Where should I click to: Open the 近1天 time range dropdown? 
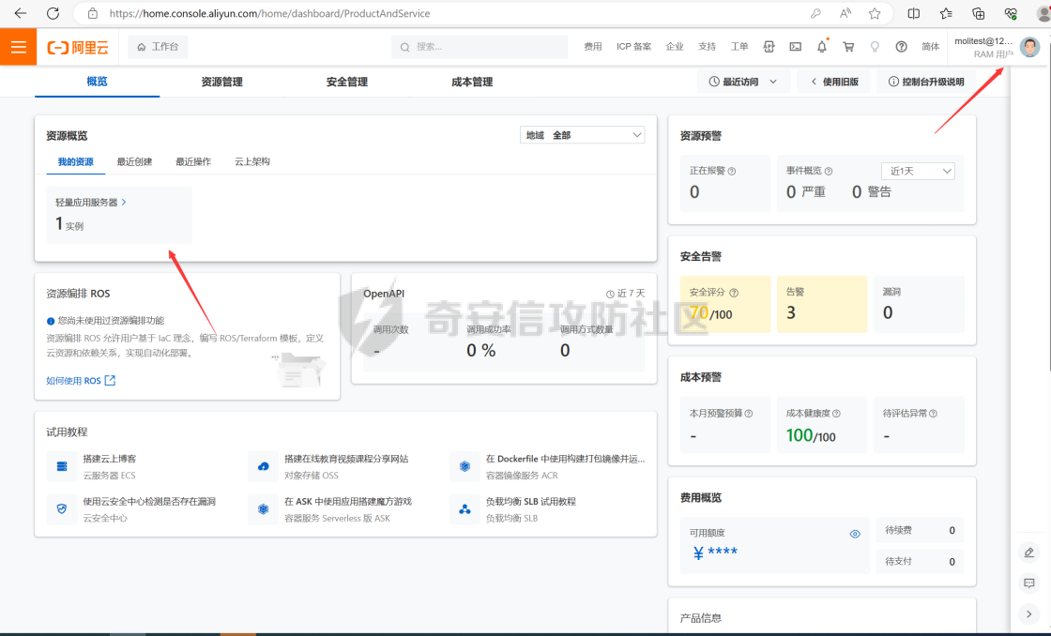click(918, 171)
